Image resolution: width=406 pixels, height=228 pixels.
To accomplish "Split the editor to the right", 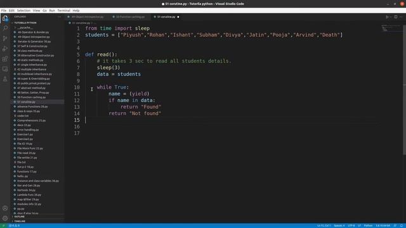I will 396,17.
